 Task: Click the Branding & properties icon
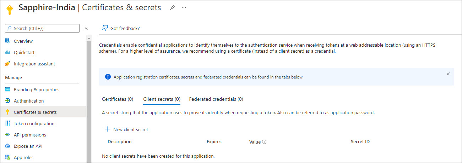point(7,89)
